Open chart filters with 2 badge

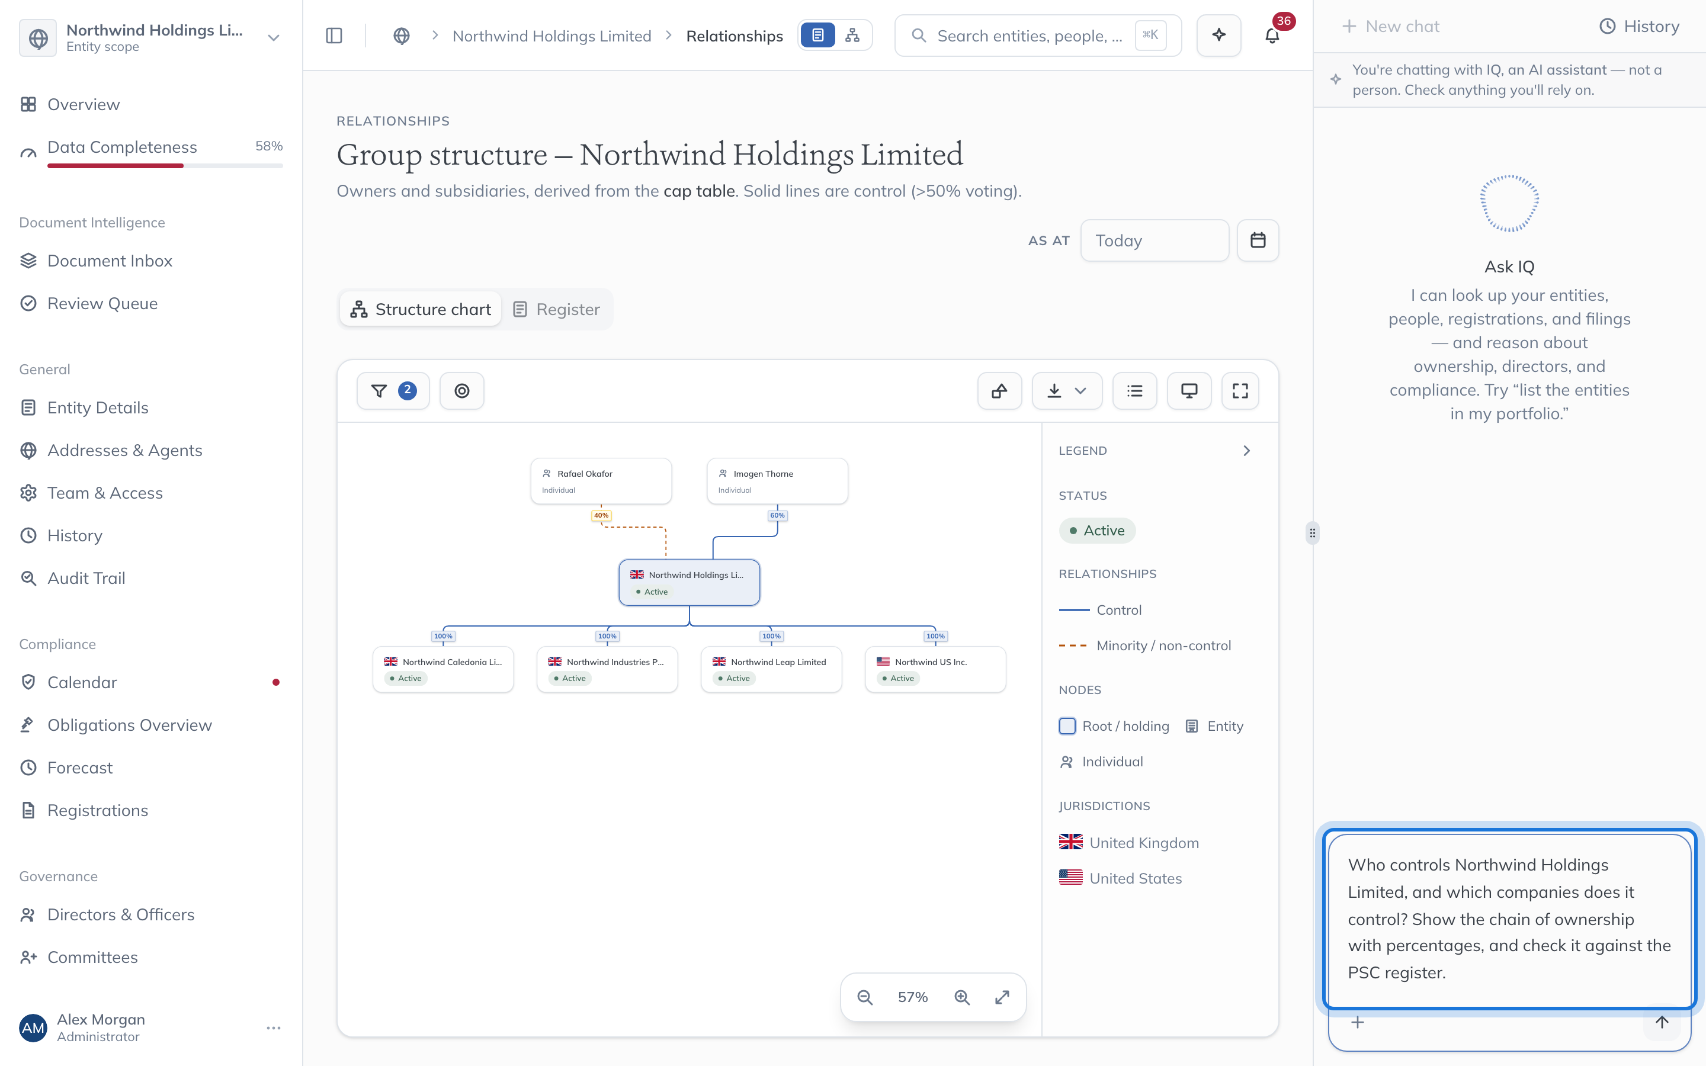tap(393, 391)
